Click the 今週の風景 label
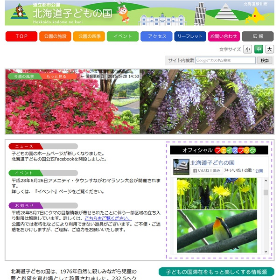Screen dimensions: 280x280 pyautogui.click(x=24, y=77)
